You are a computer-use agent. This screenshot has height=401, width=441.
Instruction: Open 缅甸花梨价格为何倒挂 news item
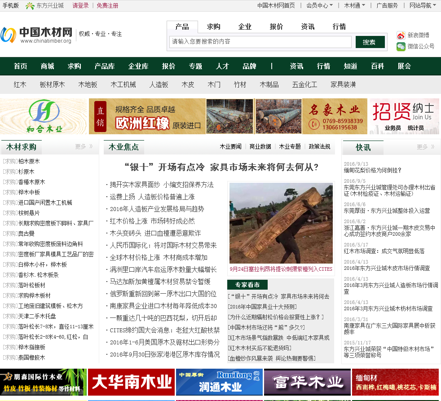point(372,170)
